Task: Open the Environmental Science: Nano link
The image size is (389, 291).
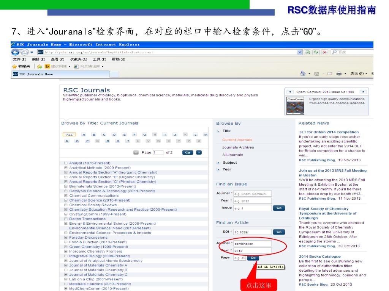Action: coord(110,228)
